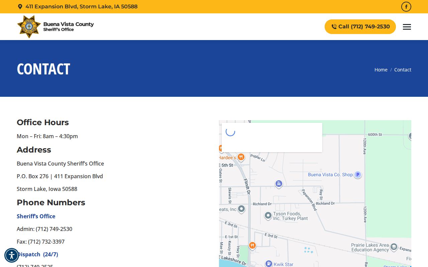
Task: Open the accessibility options widget
Action: [12, 255]
